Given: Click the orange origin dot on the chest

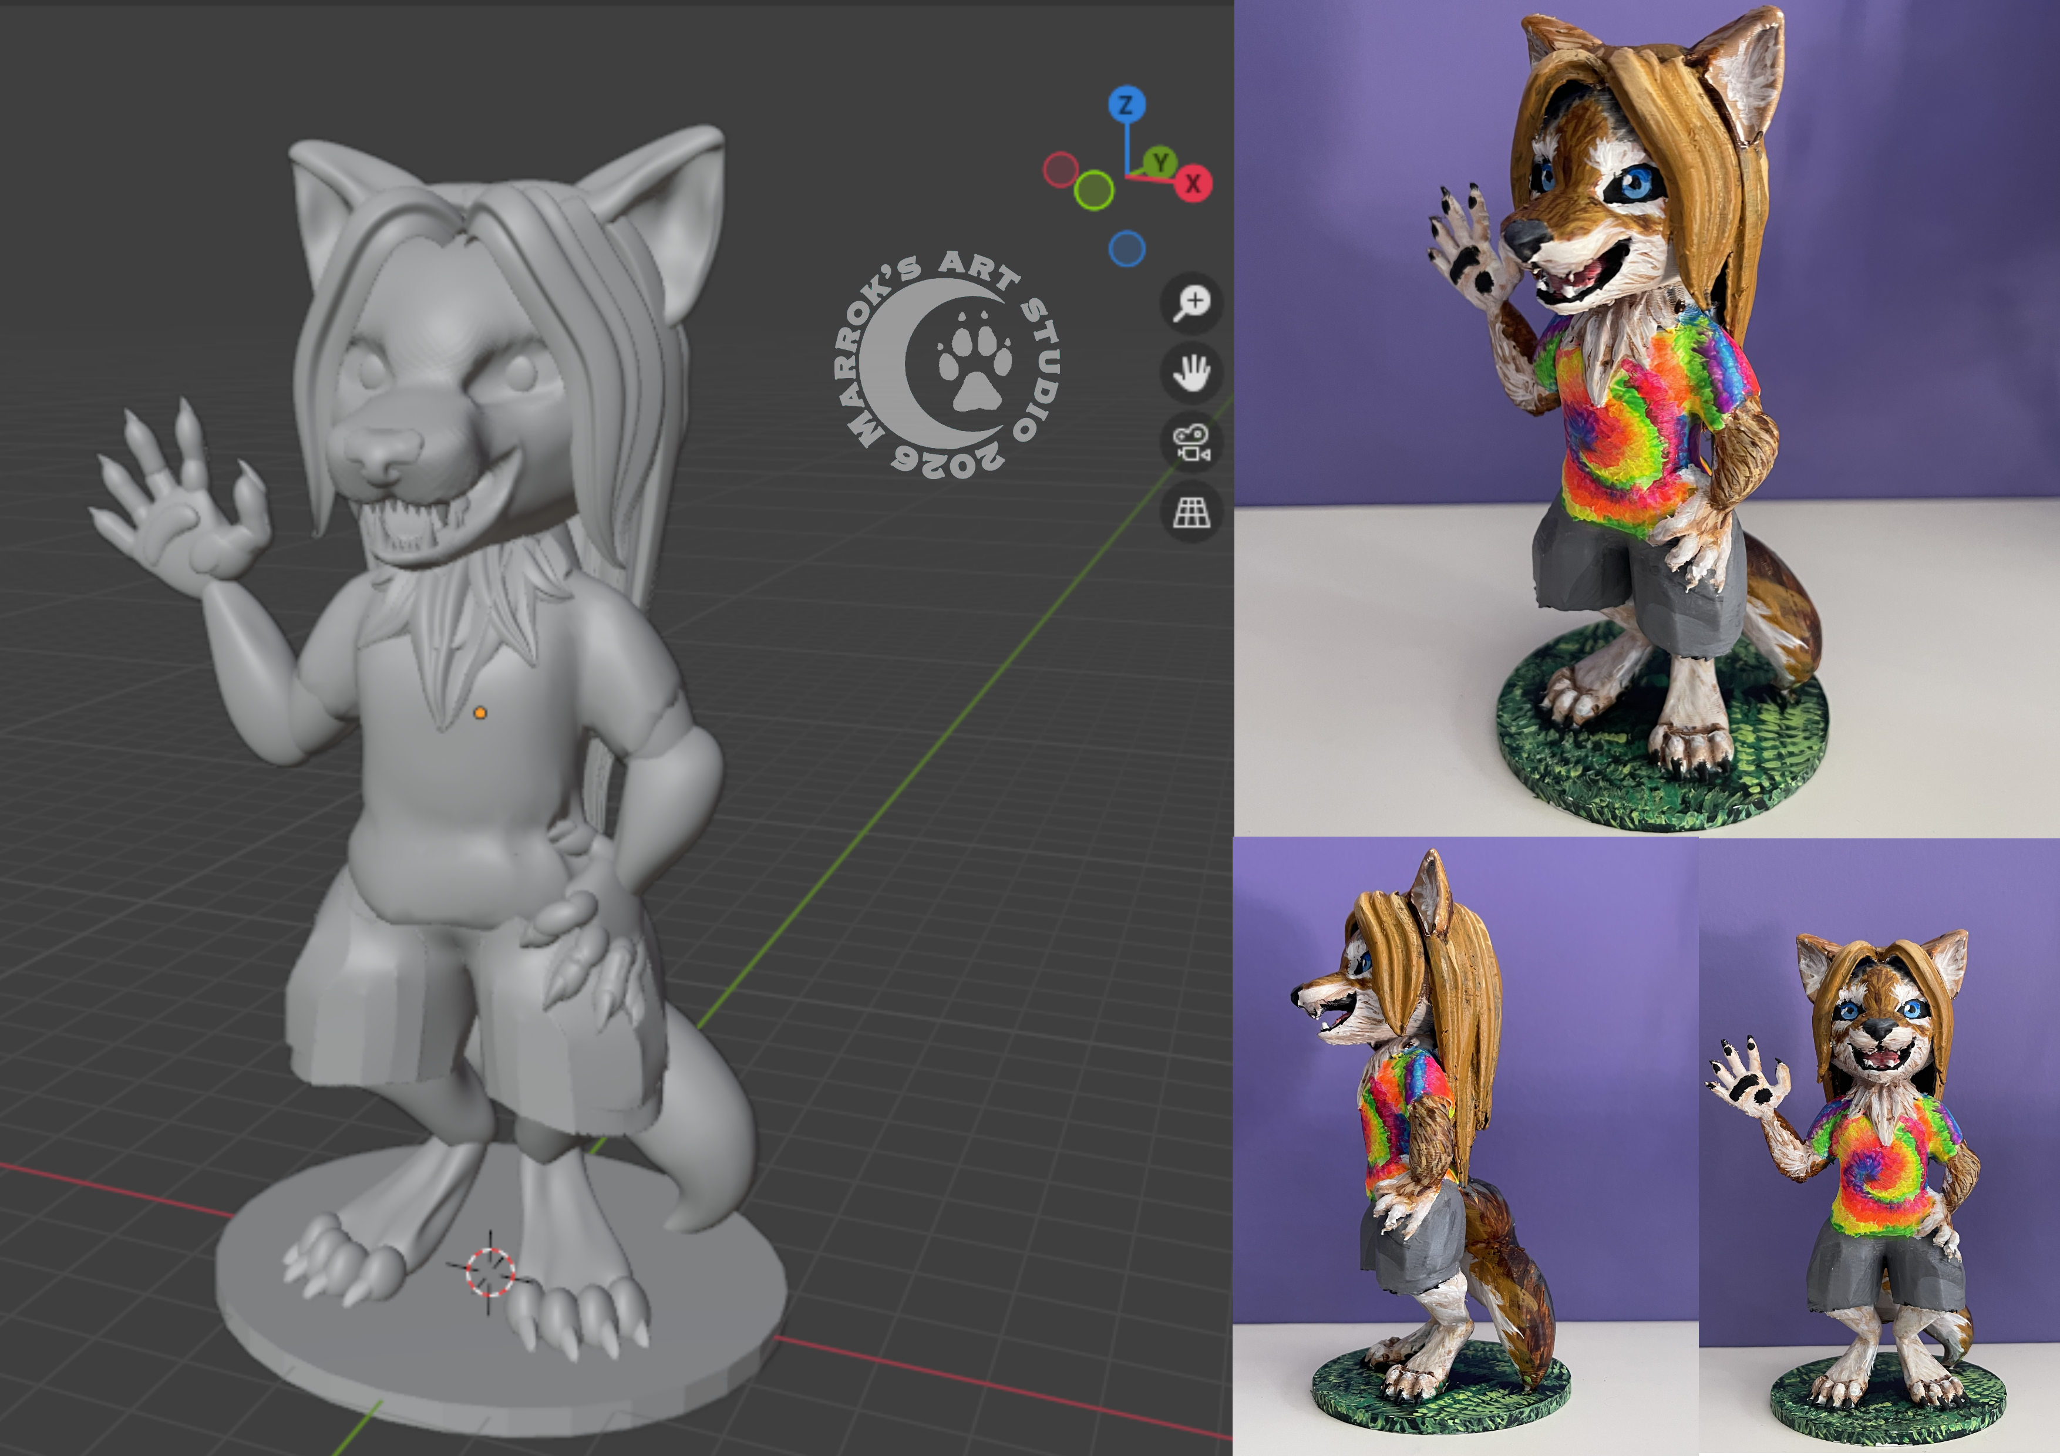Looking at the screenshot, I should (x=480, y=713).
